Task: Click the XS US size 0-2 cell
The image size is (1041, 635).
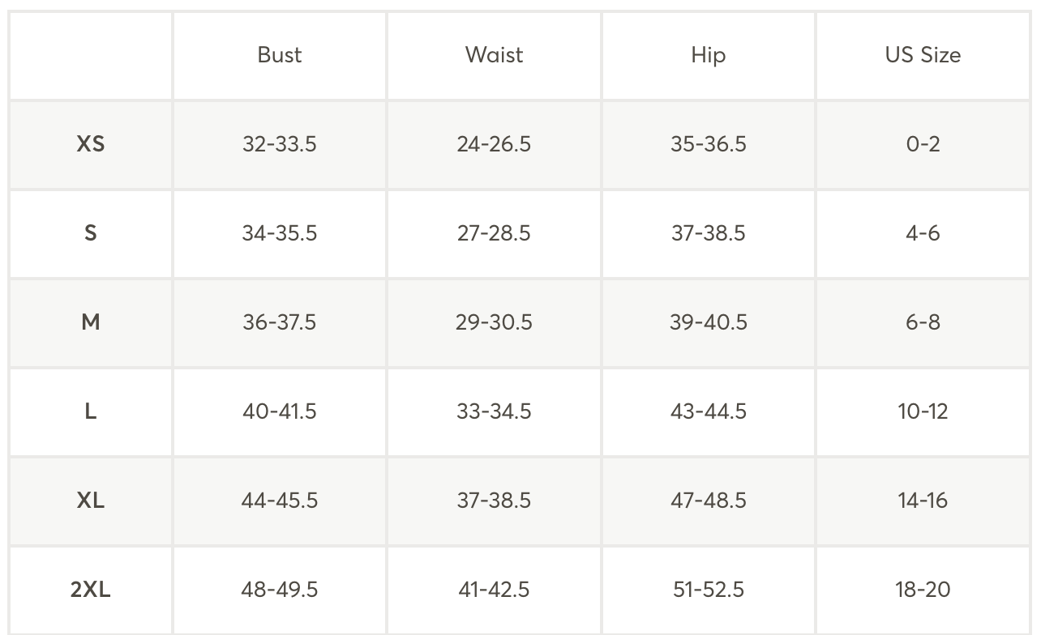Action: click(x=923, y=144)
